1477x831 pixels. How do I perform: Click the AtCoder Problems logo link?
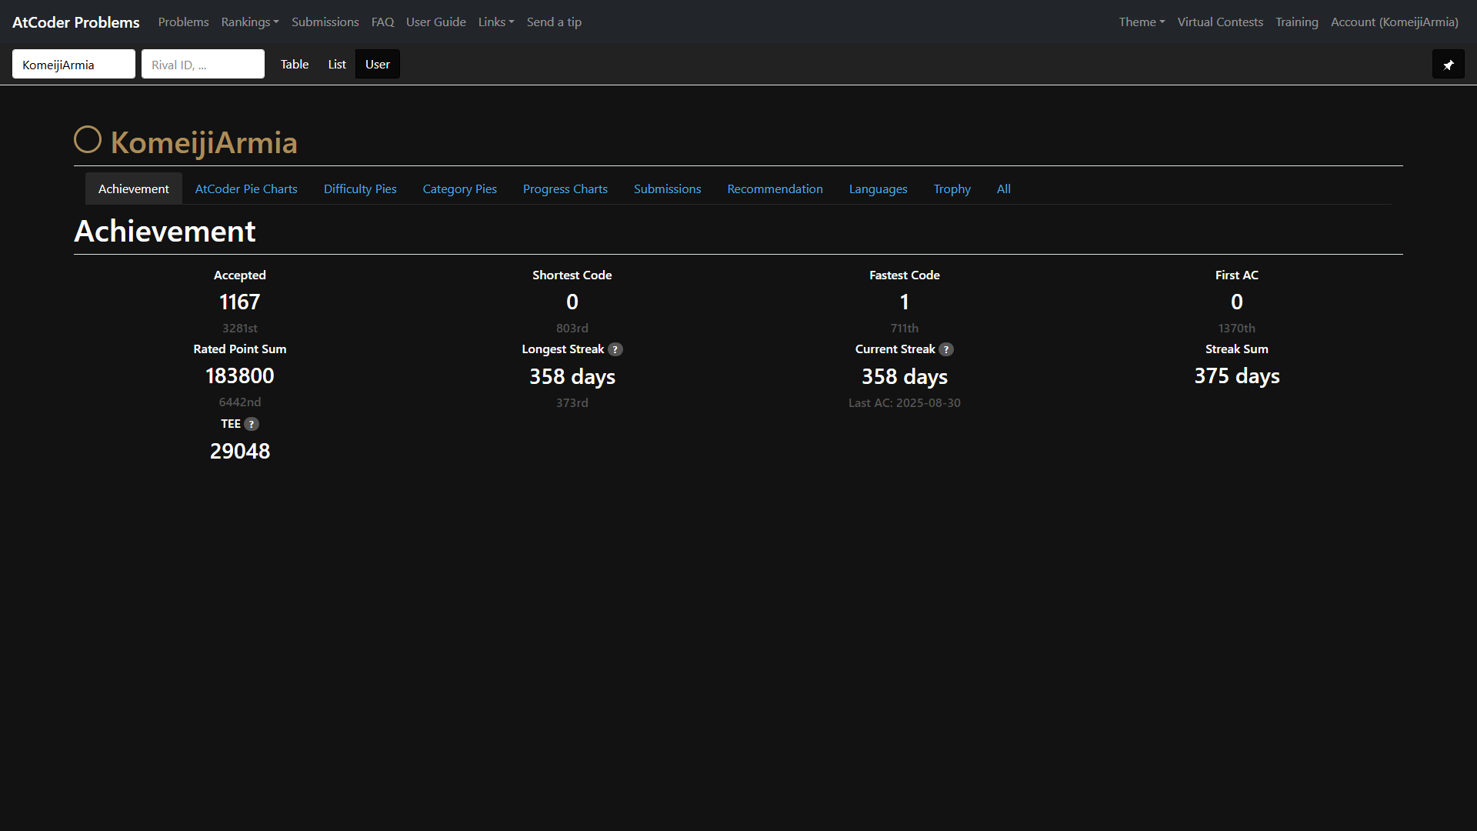point(76,22)
